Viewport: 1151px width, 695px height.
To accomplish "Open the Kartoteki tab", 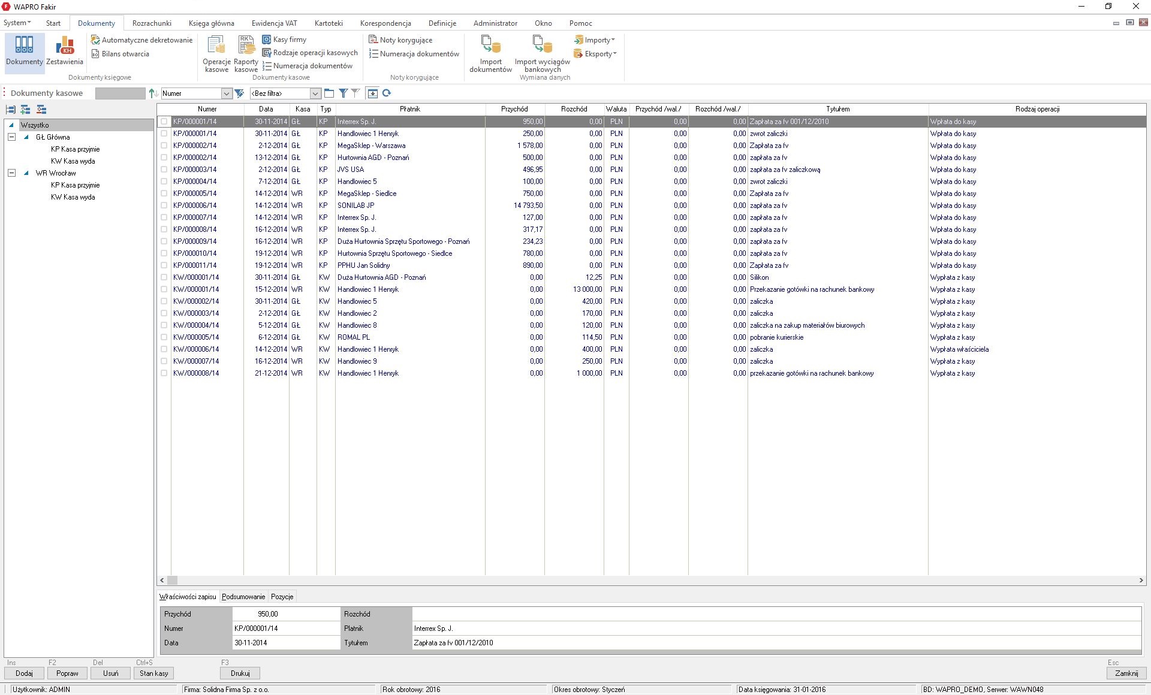I will pos(329,23).
